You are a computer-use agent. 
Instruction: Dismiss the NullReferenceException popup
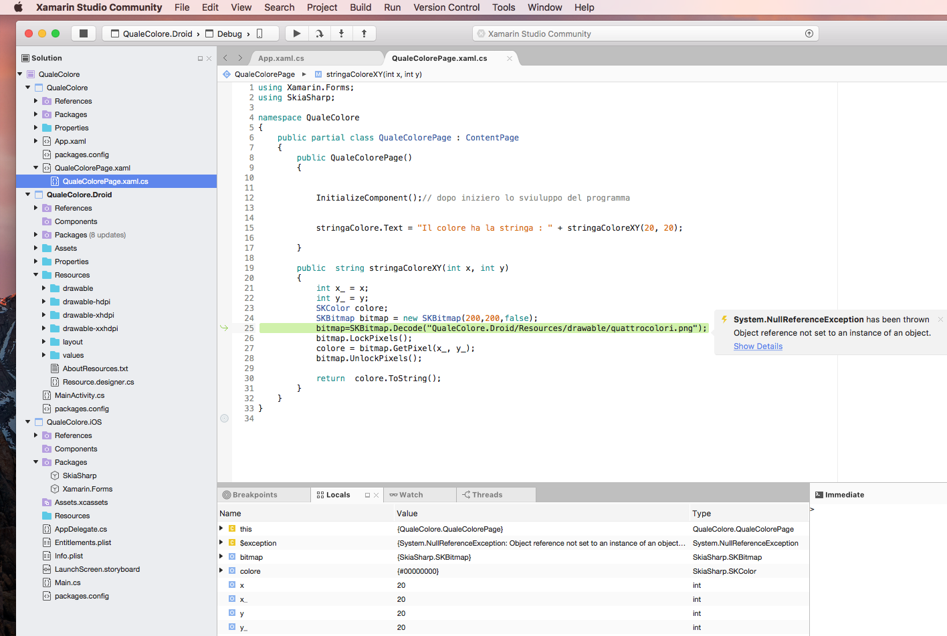pyautogui.click(x=940, y=320)
